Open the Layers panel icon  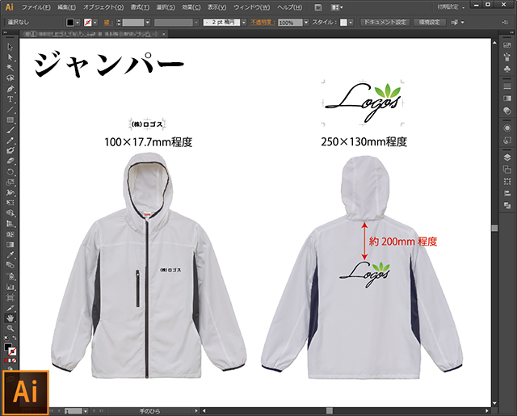tap(507, 158)
